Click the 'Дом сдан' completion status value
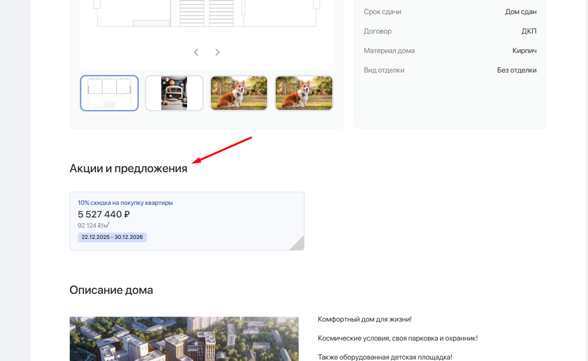The image size is (588, 361). (x=521, y=12)
